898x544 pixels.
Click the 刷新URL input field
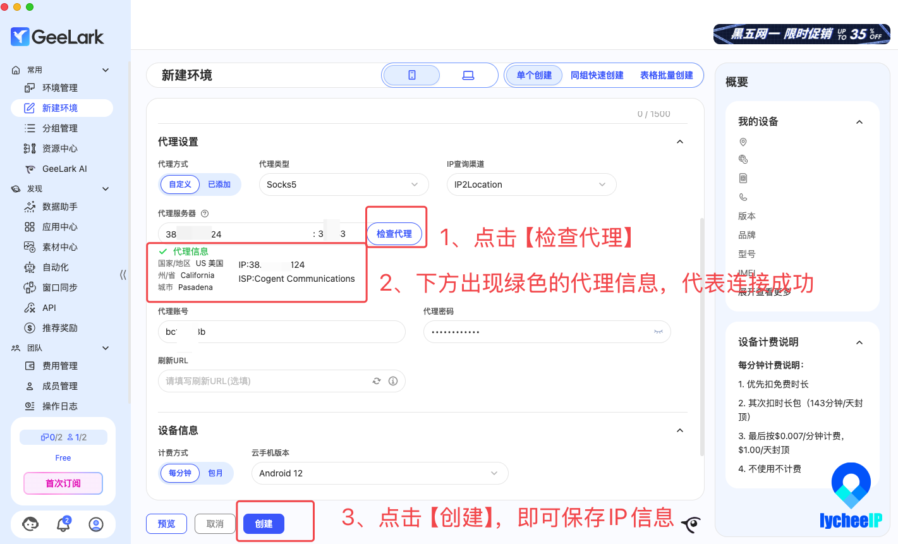point(282,381)
